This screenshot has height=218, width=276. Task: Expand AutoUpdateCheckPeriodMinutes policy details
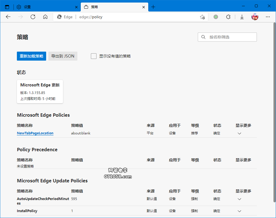pos(239,199)
